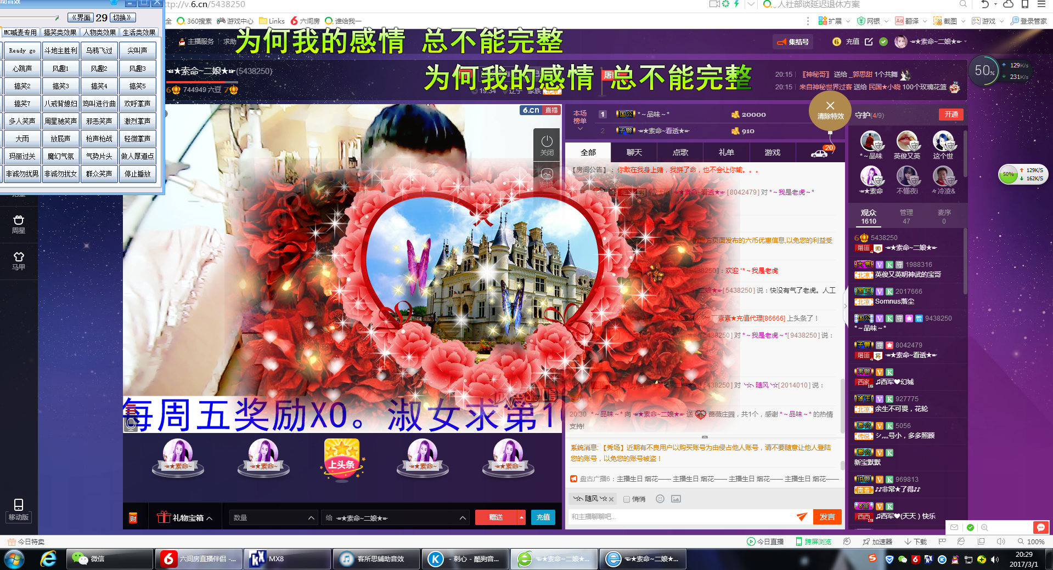This screenshot has height=570, width=1053.
Task: Click the paper plane icon in chat input
Action: (802, 516)
